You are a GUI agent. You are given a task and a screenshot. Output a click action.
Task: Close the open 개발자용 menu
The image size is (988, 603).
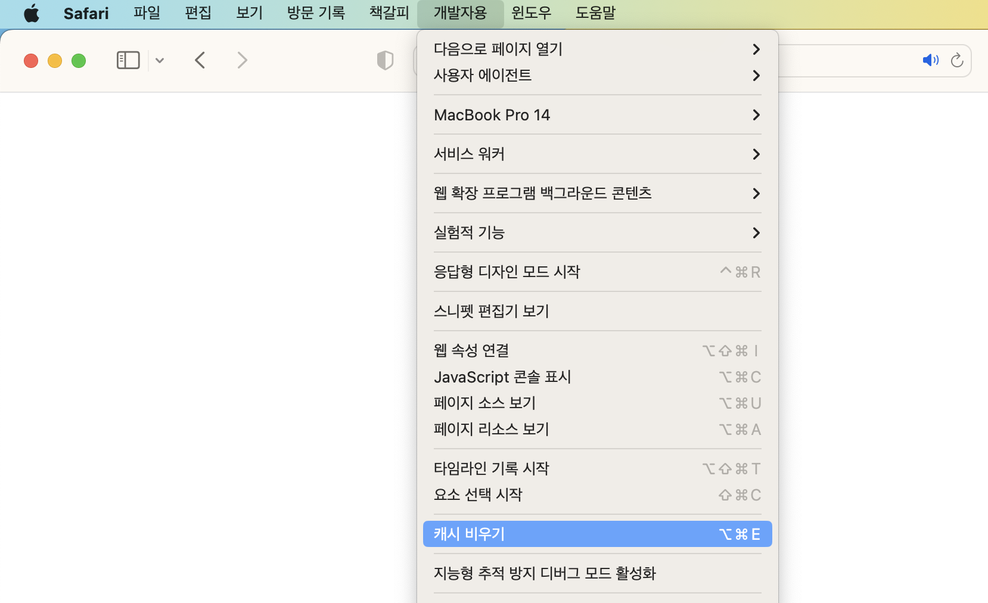pyautogui.click(x=460, y=13)
